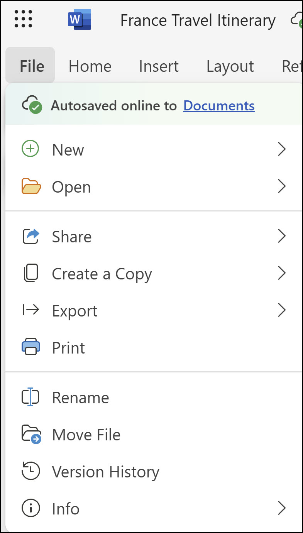Open the Microsoft app launcher grid
303x533 pixels.
pos(23,18)
